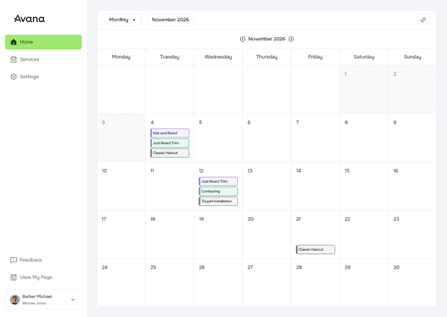Go to the next month arrow
The width and height of the screenshot is (447, 317).
coord(291,39)
